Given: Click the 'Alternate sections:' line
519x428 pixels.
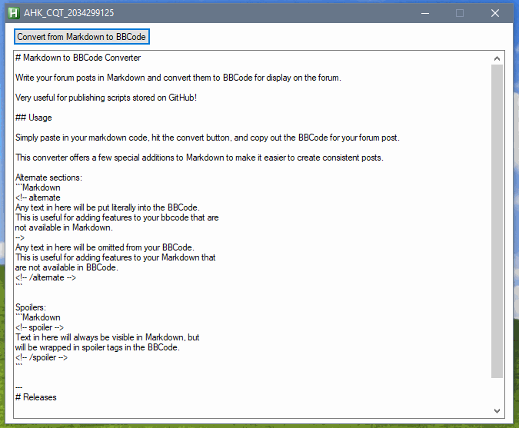Looking at the screenshot, I should click(48, 178).
